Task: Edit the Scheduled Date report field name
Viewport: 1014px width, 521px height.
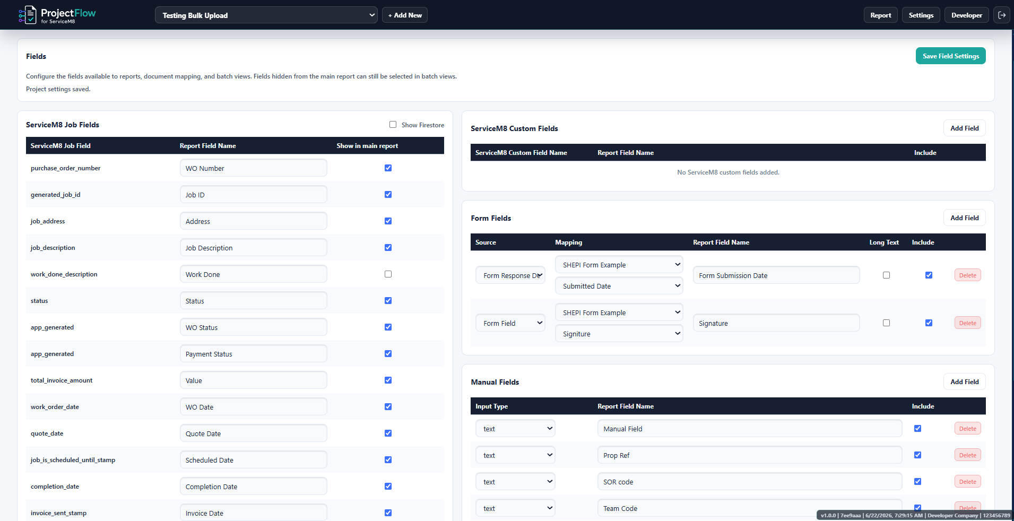Action: pos(254,460)
